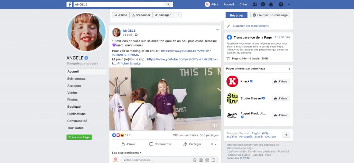This screenshot has height=163, width=354.
Task: Click the 24 avril post date
Action: [x=128, y=35]
